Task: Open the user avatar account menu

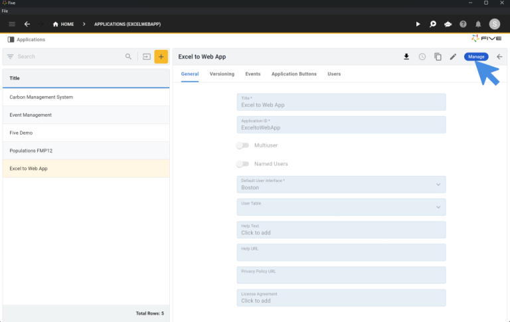Action: (x=495, y=24)
